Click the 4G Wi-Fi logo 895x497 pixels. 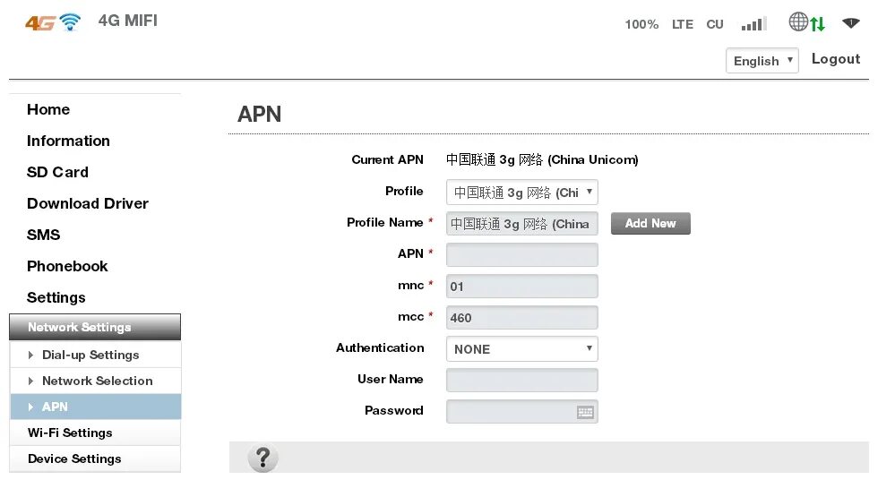[53, 22]
